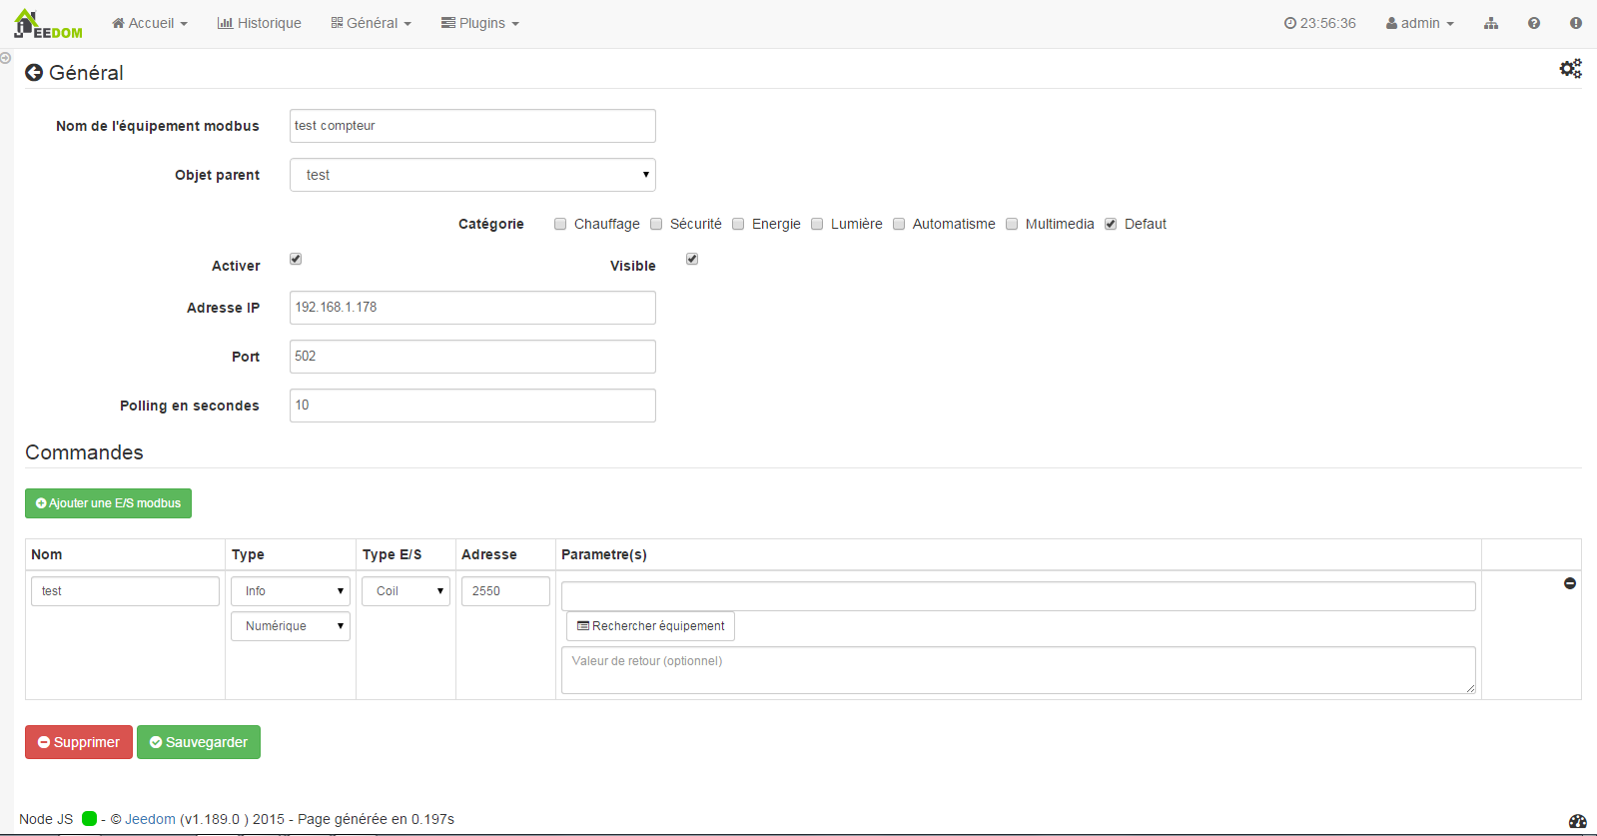The height and width of the screenshot is (836, 1597).
Task: Remove the test command row (minus icon)
Action: point(1570,583)
